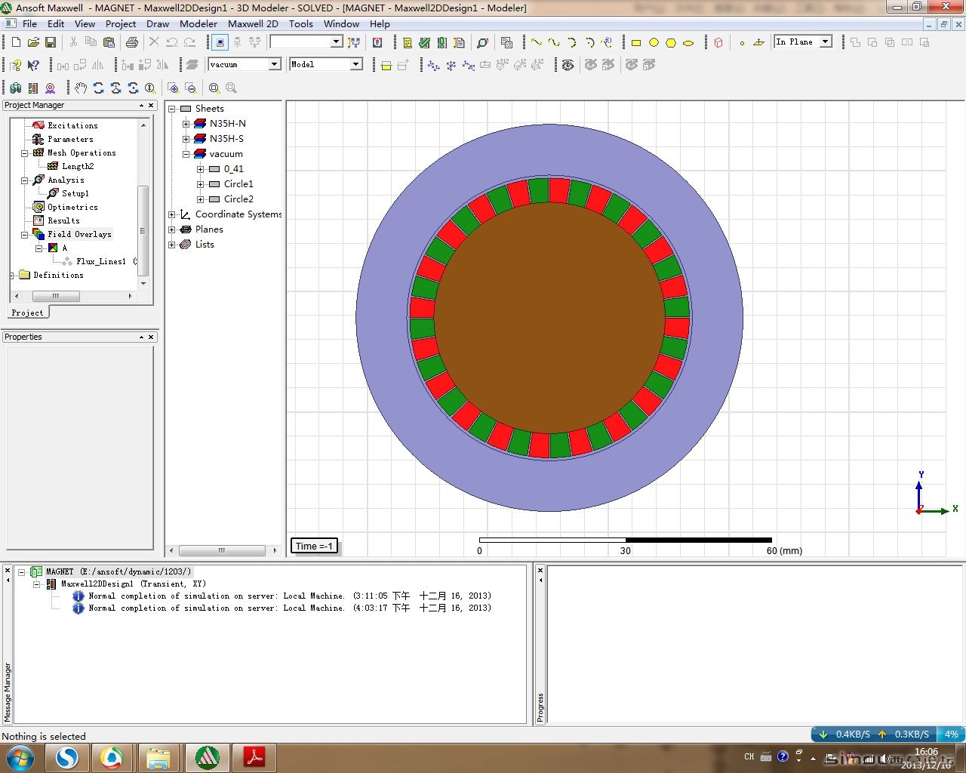
Task: Select the Draw point tool
Action: 742,42
